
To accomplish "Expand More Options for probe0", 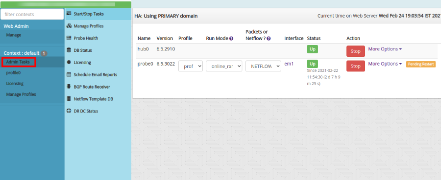I will coord(385,64).
